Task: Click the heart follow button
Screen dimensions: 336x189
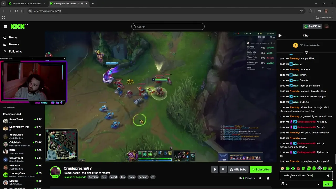Action: (x=223, y=170)
